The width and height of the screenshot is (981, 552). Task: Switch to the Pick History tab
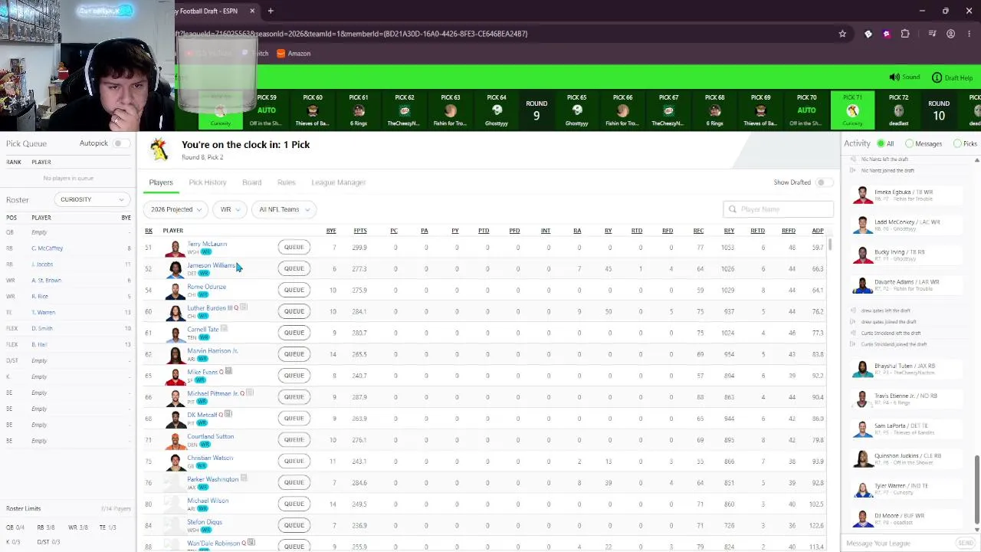pyautogui.click(x=208, y=182)
